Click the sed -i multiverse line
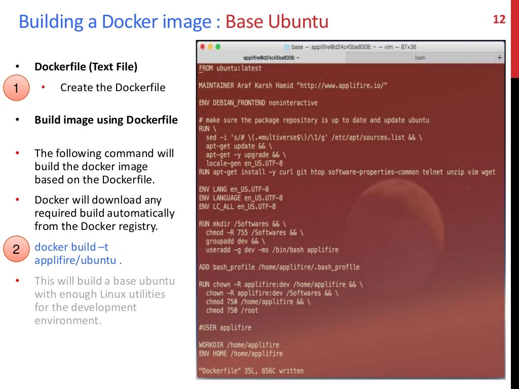Viewport: 519px width, 389px height. [x=314, y=137]
